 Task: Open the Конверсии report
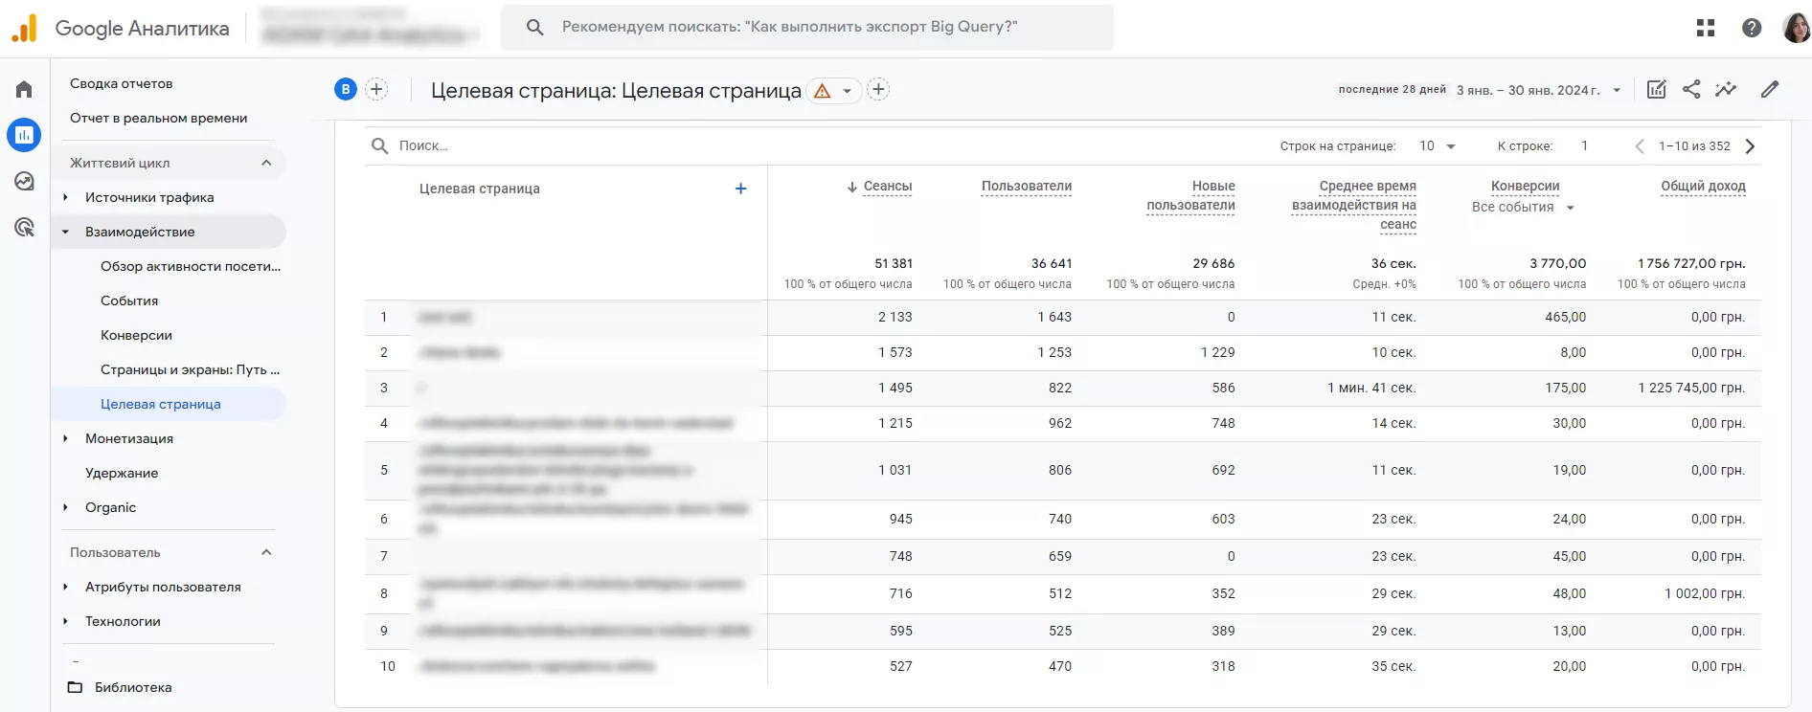(137, 335)
